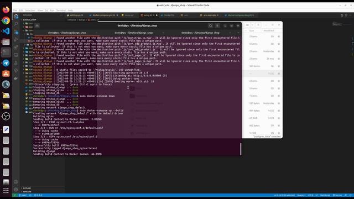Image resolution: width=354 pixels, height=199 pixels.
Task: Star the row showing 563 items
Action: (279, 66)
